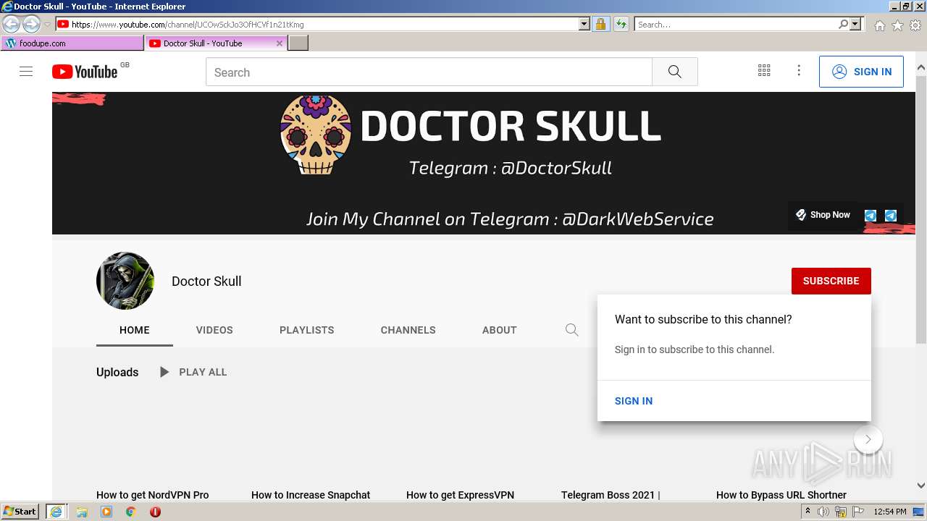Click the red SUBSCRIBE button
Viewport: 927px width, 521px height.
click(x=831, y=281)
